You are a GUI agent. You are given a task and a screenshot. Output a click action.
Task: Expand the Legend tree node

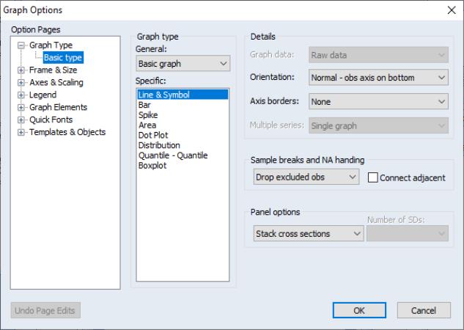(21, 95)
